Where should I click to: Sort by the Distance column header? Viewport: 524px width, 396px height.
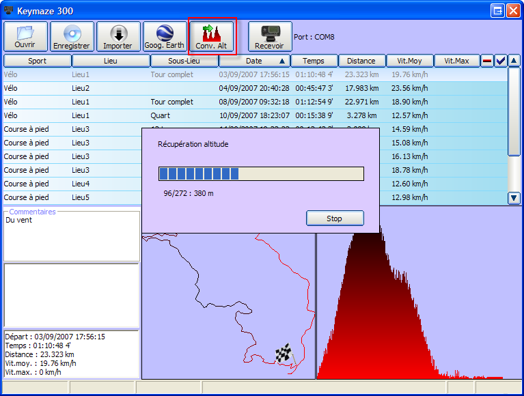point(361,61)
